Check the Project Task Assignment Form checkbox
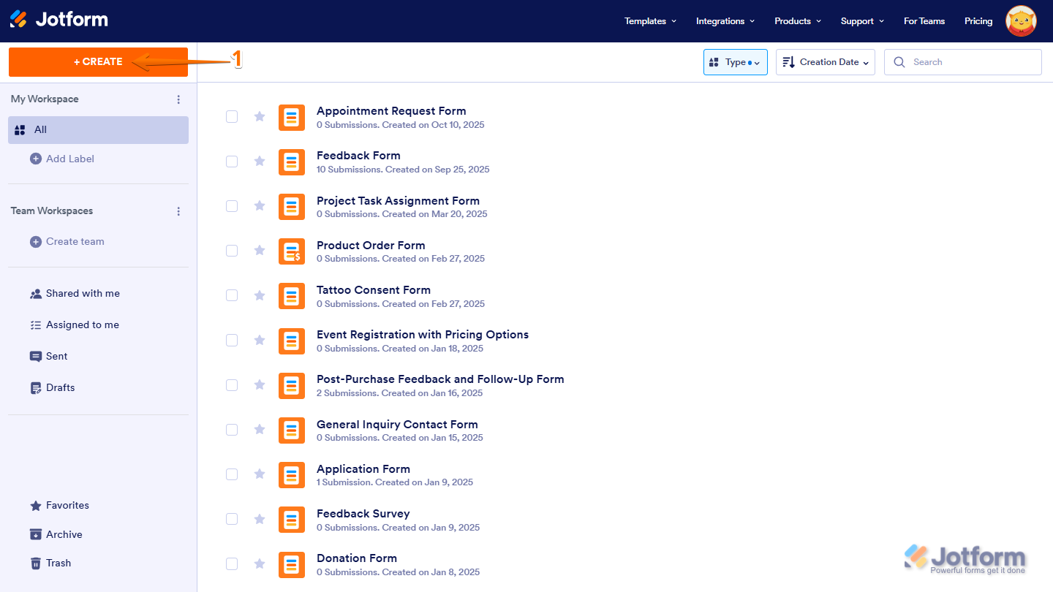This screenshot has width=1053, height=592. click(x=232, y=206)
